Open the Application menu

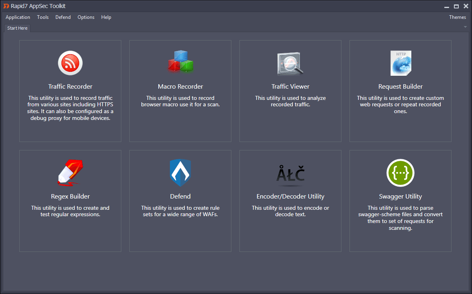[x=18, y=17]
